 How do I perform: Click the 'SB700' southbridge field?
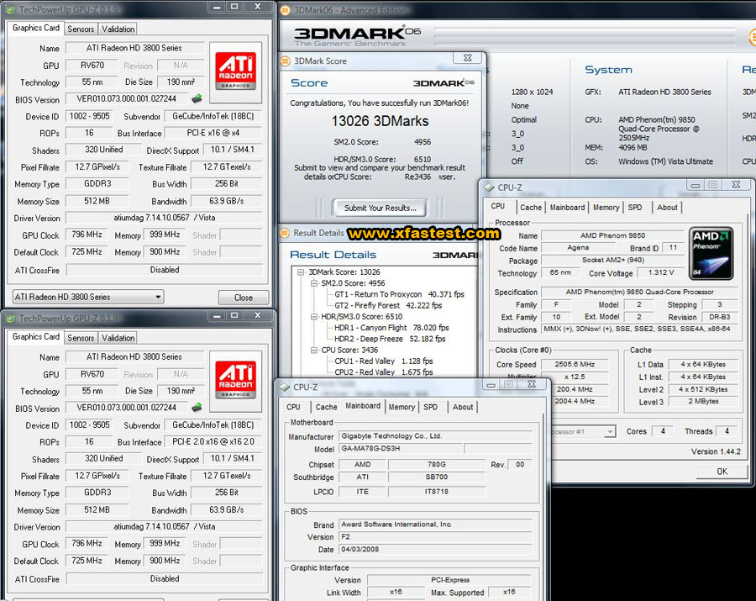(436, 477)
